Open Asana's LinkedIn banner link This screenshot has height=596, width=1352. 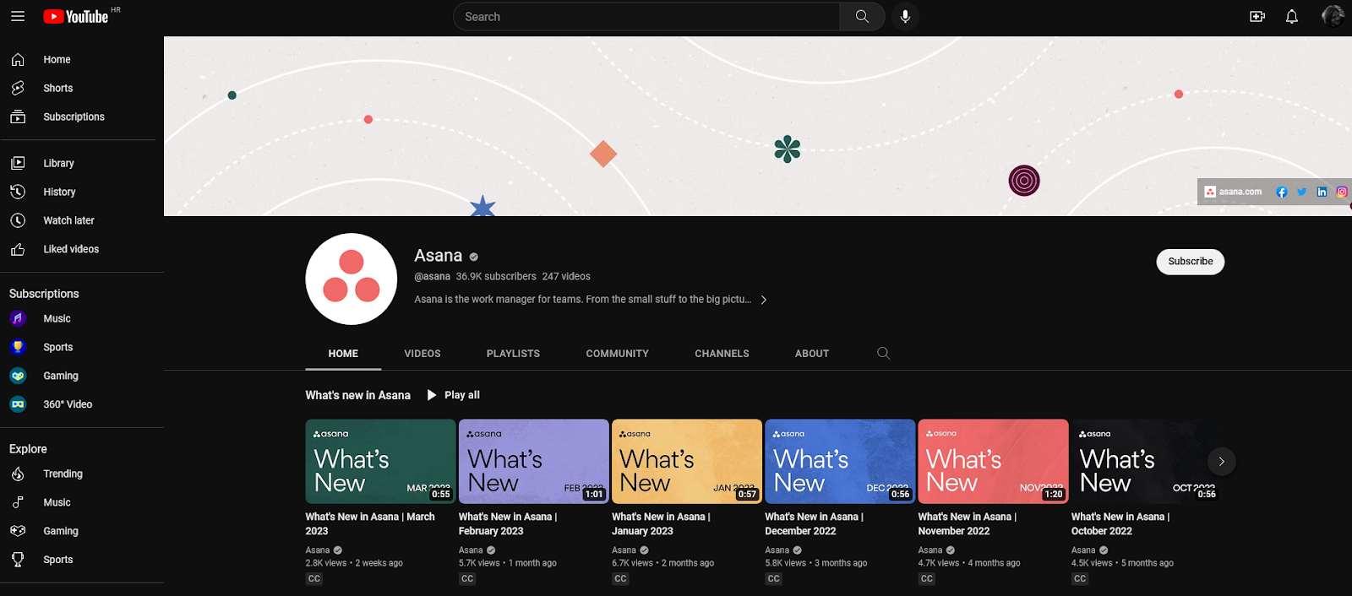pos(1322,192)
